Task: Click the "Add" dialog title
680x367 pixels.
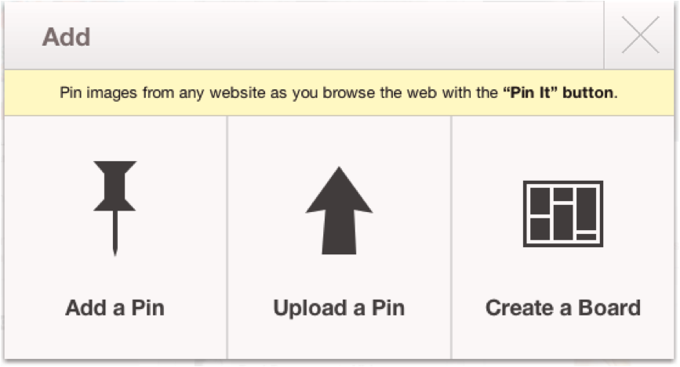Action: (67, 37)
